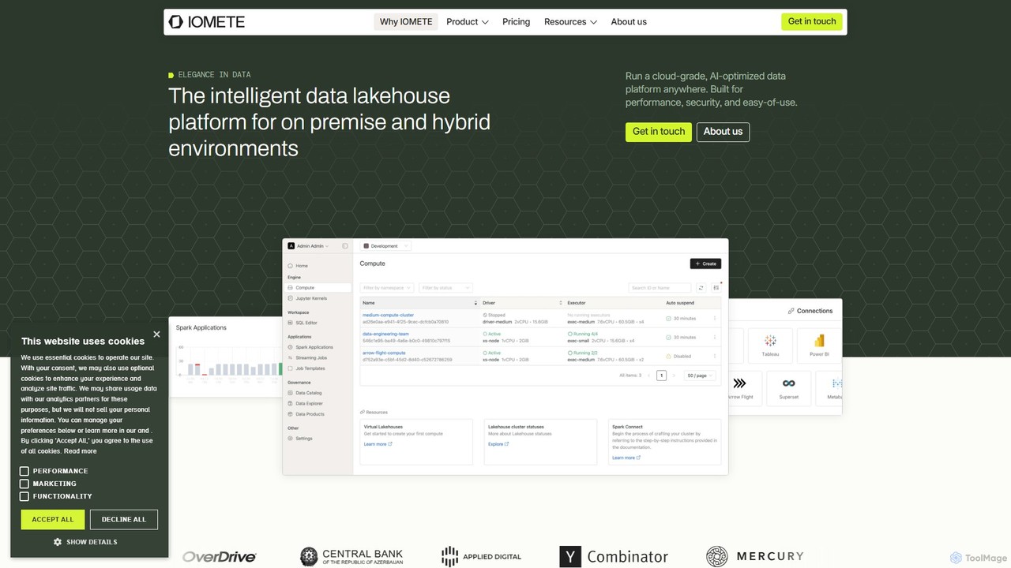Click the navbar Get in touch button
1011x568 pixels.
click(812, 21)
